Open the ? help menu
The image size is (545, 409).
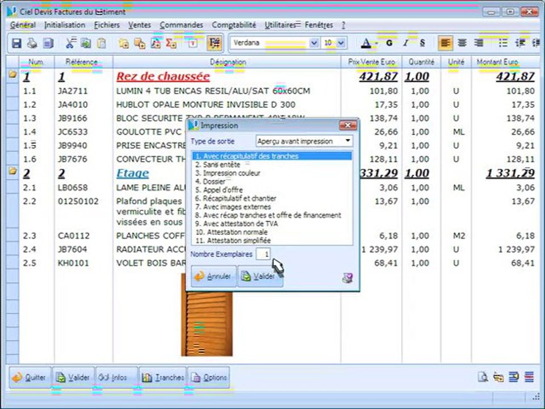pos(343,25)
